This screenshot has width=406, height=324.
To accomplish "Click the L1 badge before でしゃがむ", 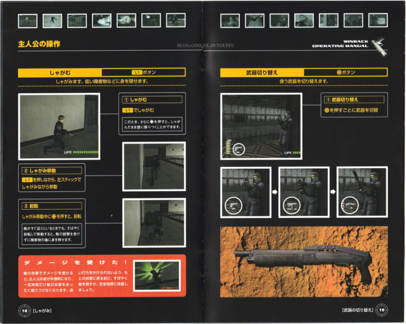I will [127, 110].
